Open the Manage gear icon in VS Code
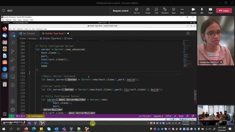Screen dimensions: 235x132 click(x=13, y=110)
